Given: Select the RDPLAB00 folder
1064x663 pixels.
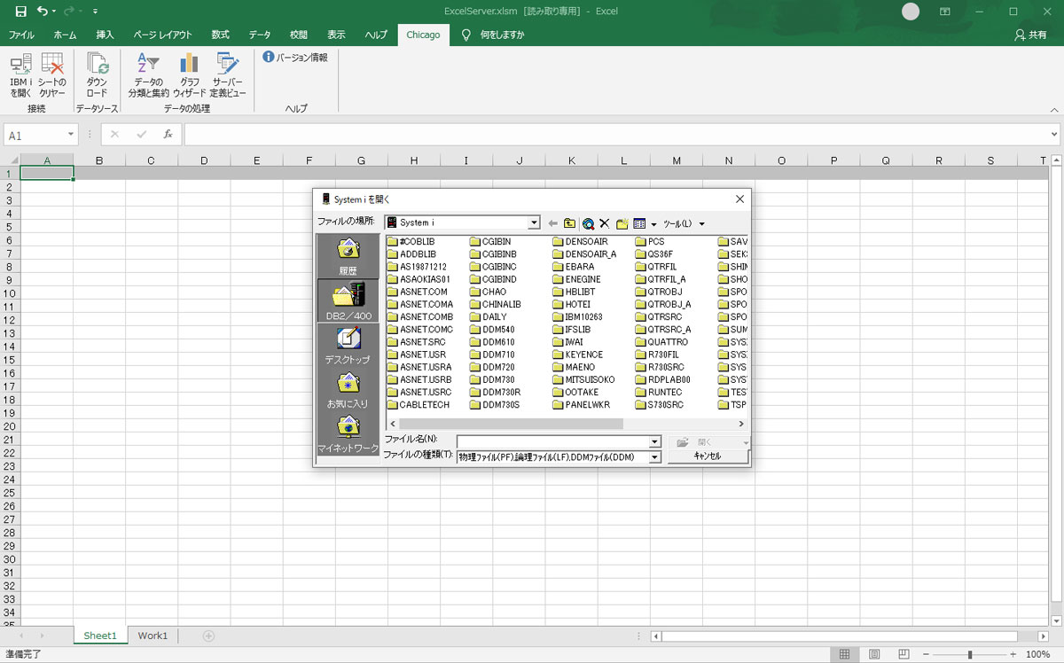Looking at the screenshot, I should 663,379.
